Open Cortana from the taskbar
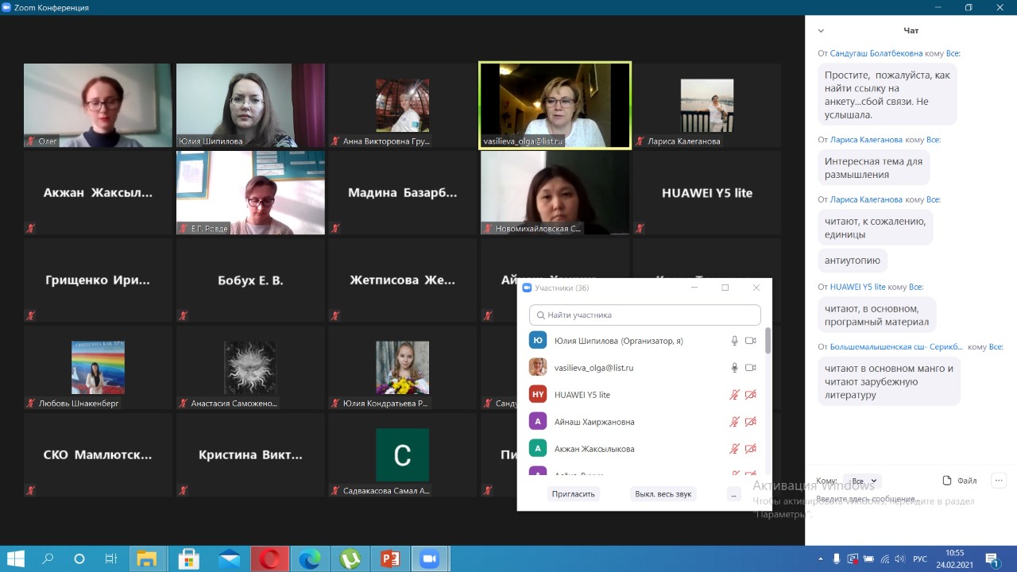This screenshot has height=572, width=1017. (79, 558)
